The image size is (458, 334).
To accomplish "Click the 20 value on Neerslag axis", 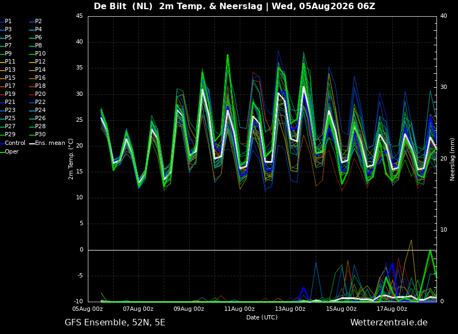I will pos(443,158).
